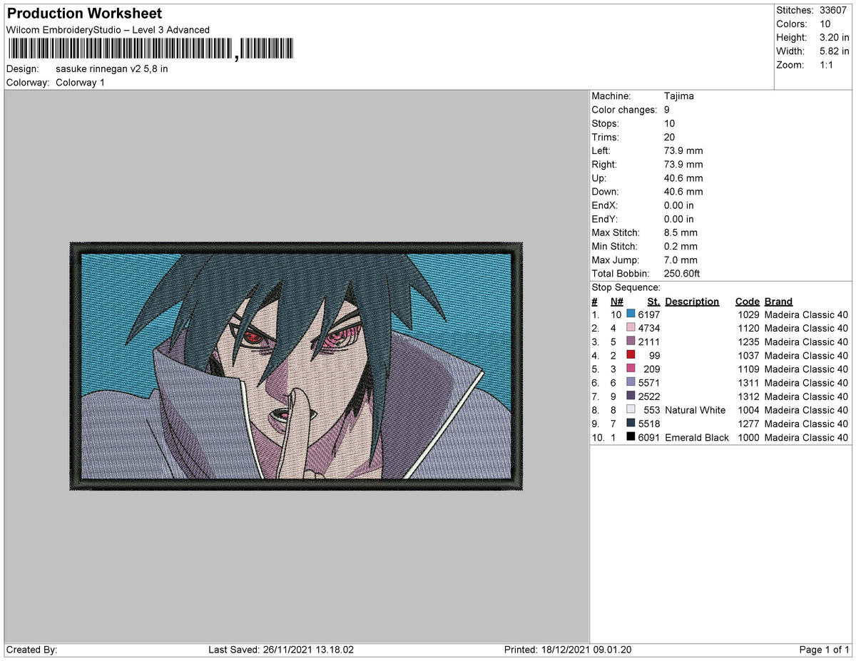The width and height of the screenshot is (856, 661).
Task: Select the Natural White 553 swatch
Action: [x=632, y=410]
